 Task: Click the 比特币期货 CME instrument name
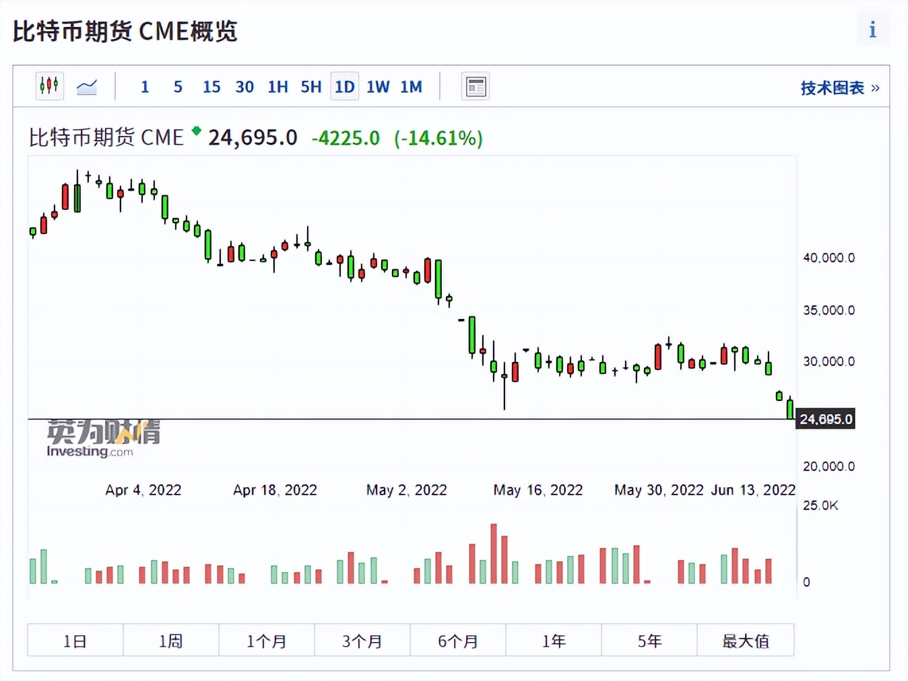coord(106,138)
